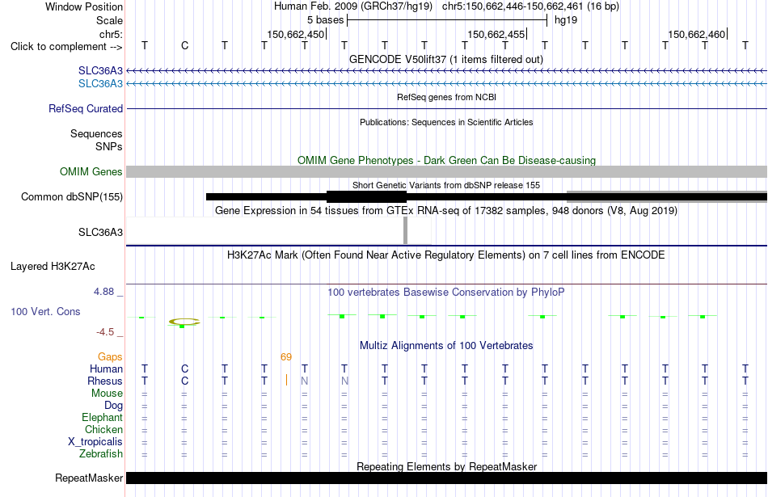
Task: Click the C base in the Rhesus alignment row
Action: [x=184, y=381]
